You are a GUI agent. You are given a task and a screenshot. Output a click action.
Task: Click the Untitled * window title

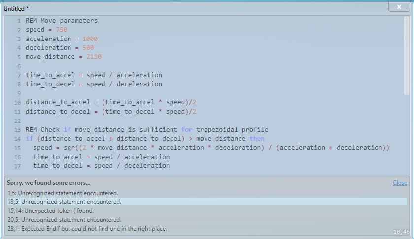tap(16, 9)
